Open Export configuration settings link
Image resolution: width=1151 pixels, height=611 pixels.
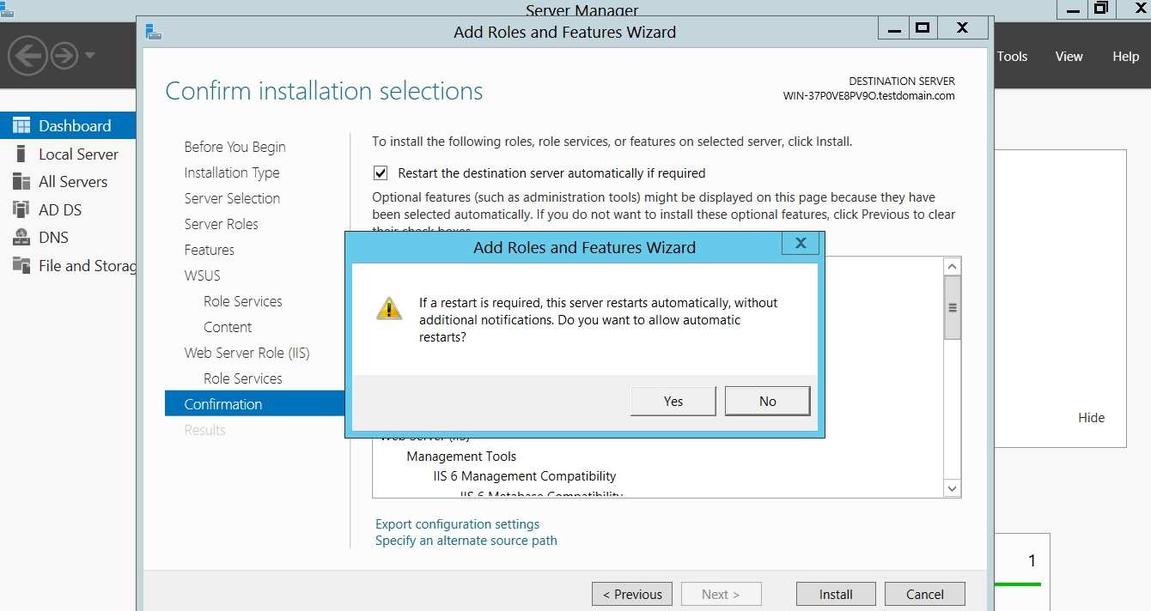457,523
